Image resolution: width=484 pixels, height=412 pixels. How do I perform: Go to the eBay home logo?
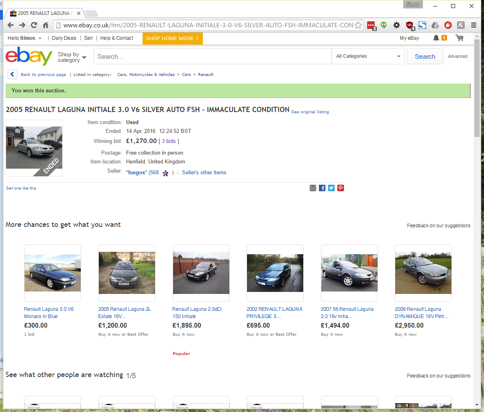[x=29, y=56]
